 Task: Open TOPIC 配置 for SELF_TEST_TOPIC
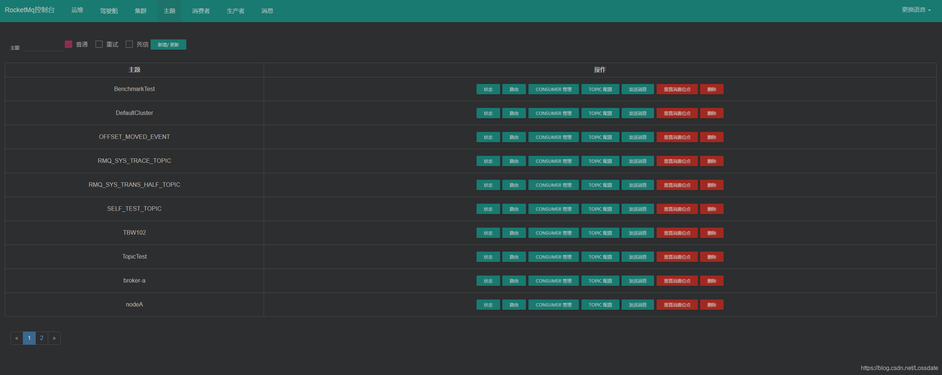tap(600, 209)
